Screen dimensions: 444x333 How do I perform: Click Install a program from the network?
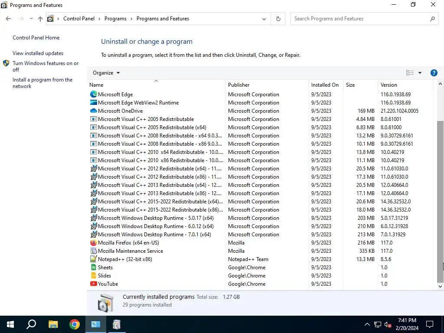[42, 83]
